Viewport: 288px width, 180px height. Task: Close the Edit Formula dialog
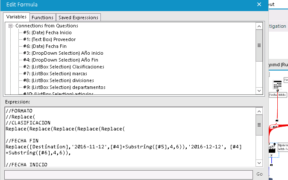click(x=259, y=4)
